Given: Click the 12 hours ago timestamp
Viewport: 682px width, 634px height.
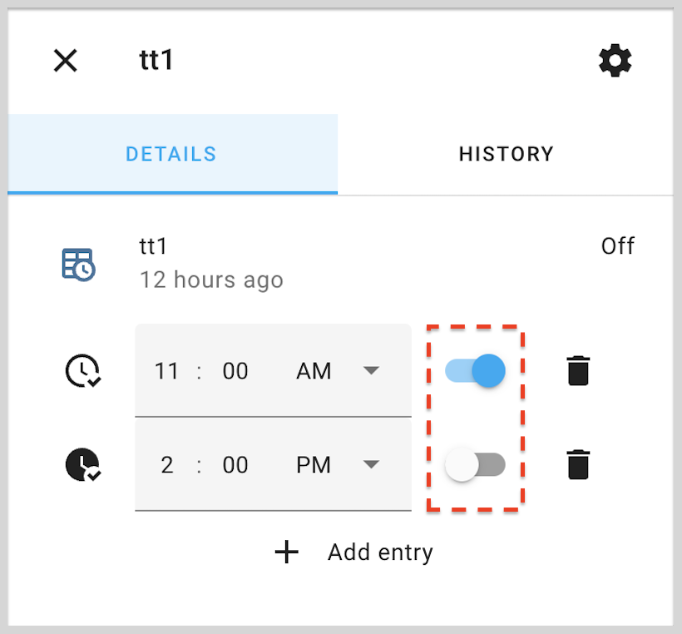Looking at the screenshot, I should tap(211, 280).
